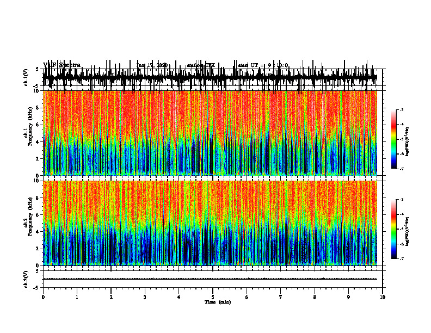
Task: Click inside the ch.2 spectrogram plot
Action: coord(210,223)
